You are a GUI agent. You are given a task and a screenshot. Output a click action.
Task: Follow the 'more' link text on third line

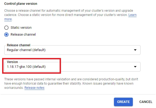click(8, 19)
